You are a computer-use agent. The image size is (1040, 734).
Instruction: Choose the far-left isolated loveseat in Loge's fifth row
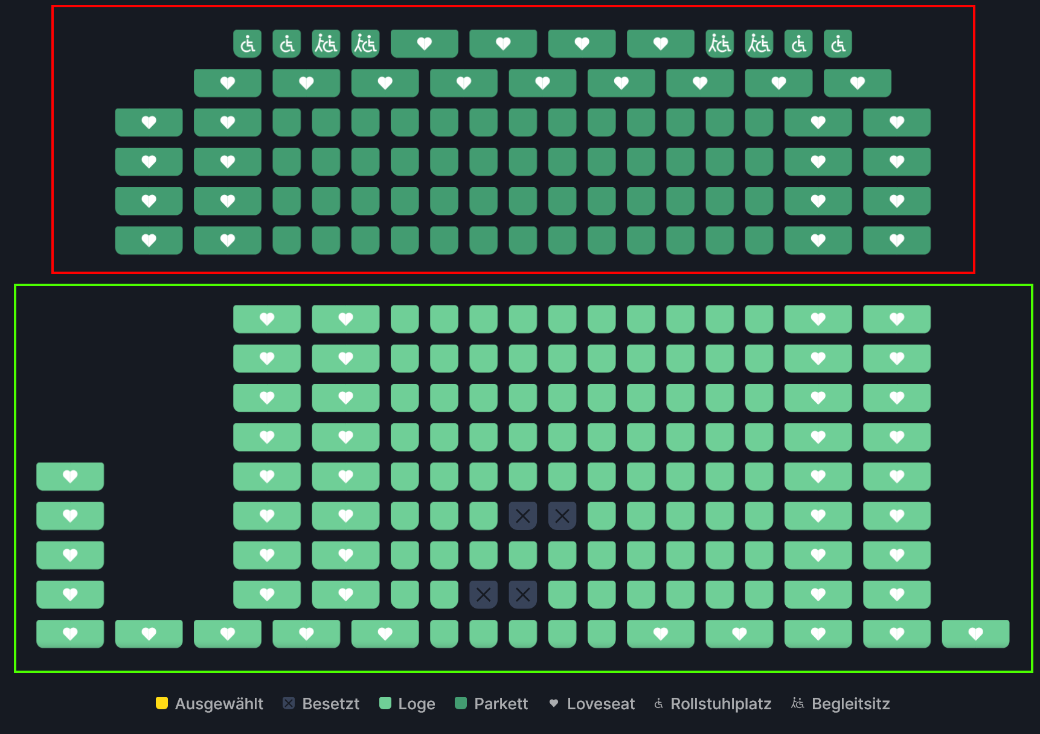point(70,477)
